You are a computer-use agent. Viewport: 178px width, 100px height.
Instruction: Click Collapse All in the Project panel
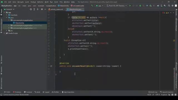click(x=38, y=9)
